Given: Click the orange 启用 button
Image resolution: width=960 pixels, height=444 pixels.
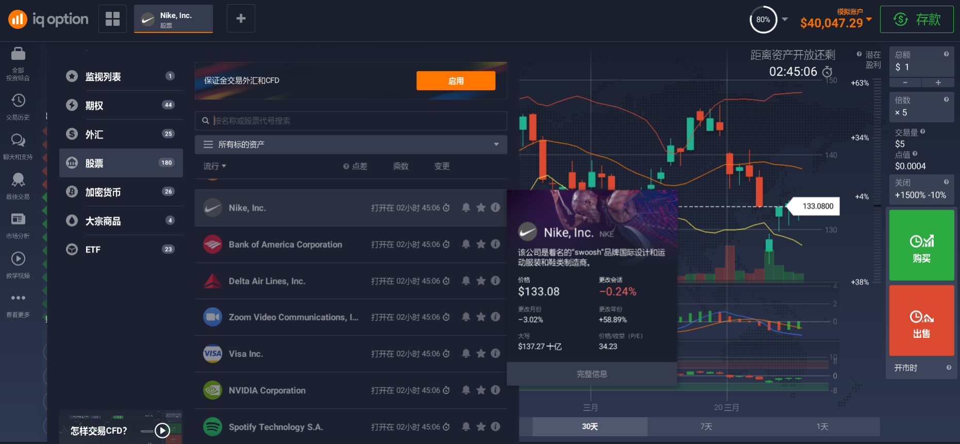Looking at the screenshot, I should (456, 81).
